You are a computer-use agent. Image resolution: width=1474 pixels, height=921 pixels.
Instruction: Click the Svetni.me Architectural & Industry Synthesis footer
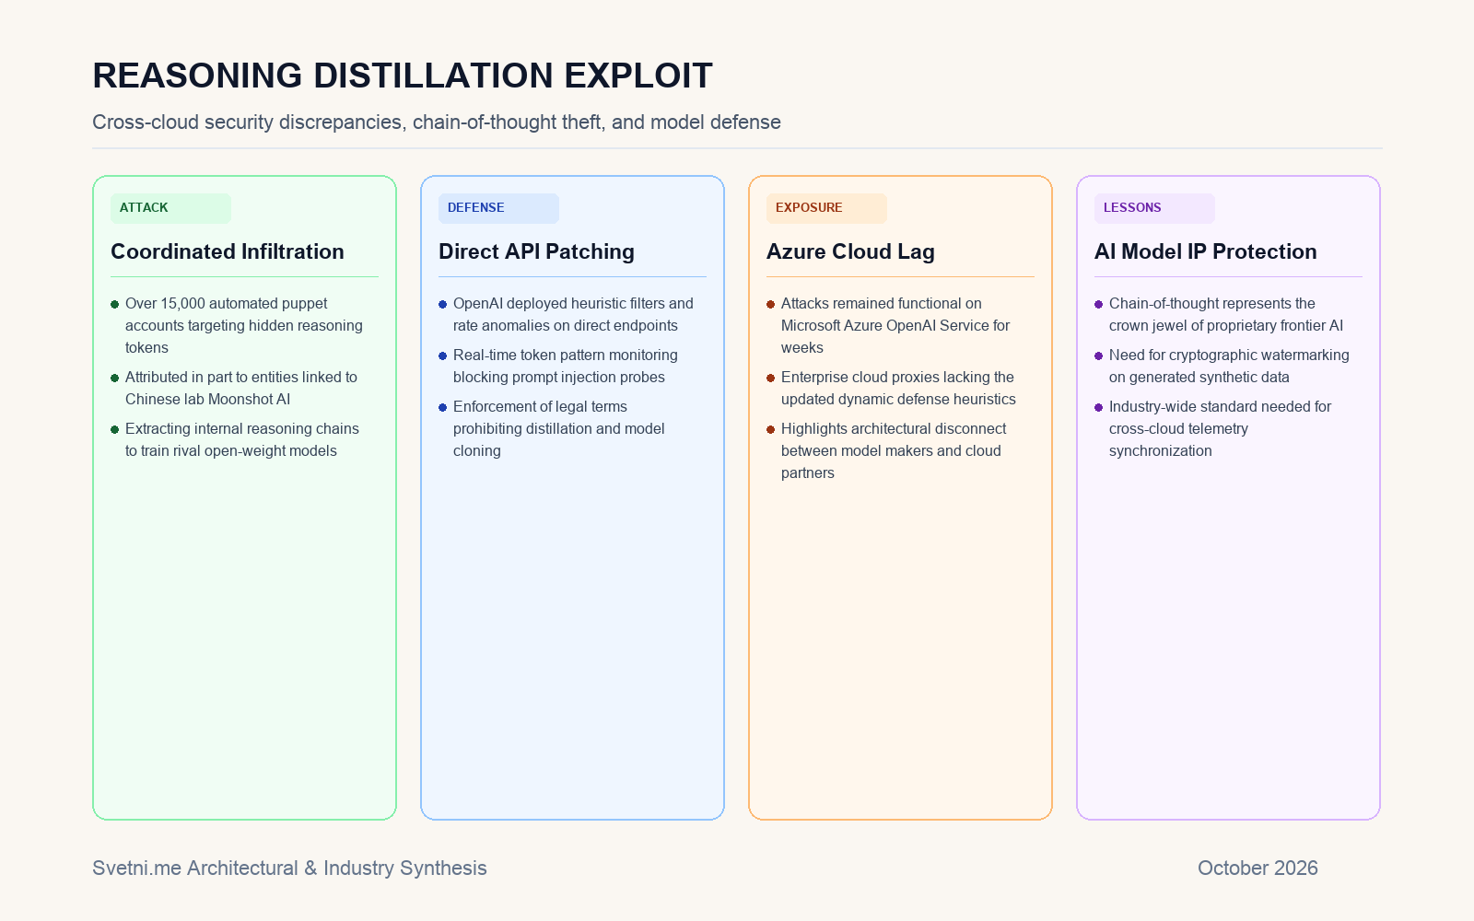click(x=289, y=868)
